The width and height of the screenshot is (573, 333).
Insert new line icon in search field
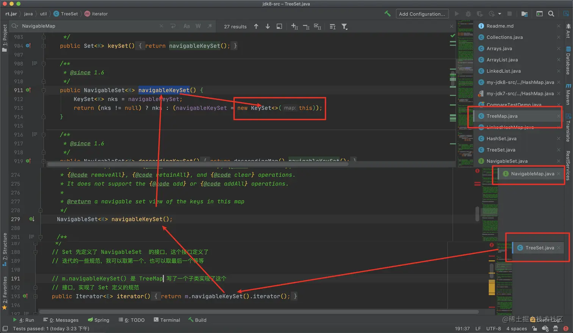point(173,26)
